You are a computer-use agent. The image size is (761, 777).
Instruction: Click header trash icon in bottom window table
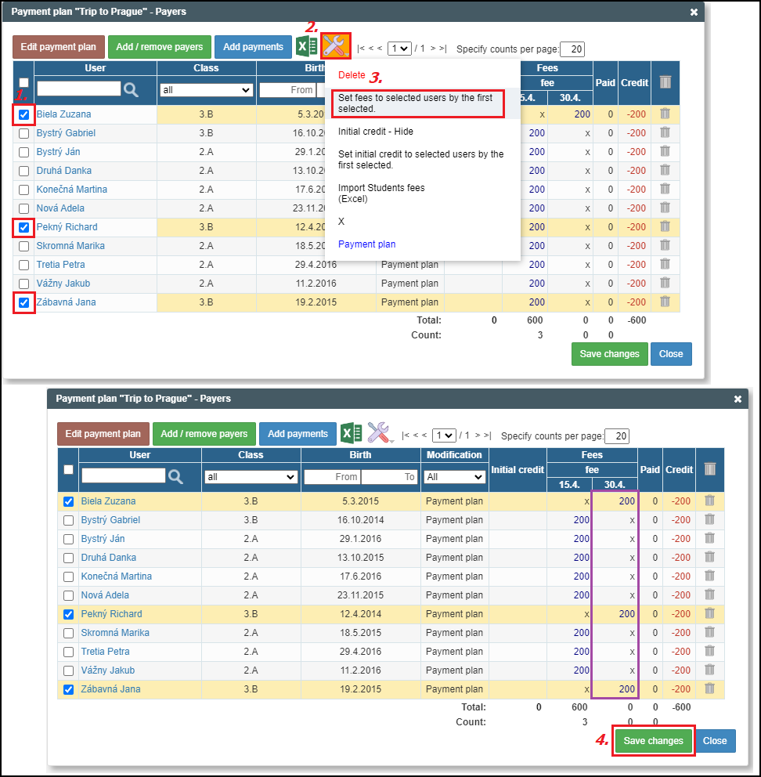[710, 469]
